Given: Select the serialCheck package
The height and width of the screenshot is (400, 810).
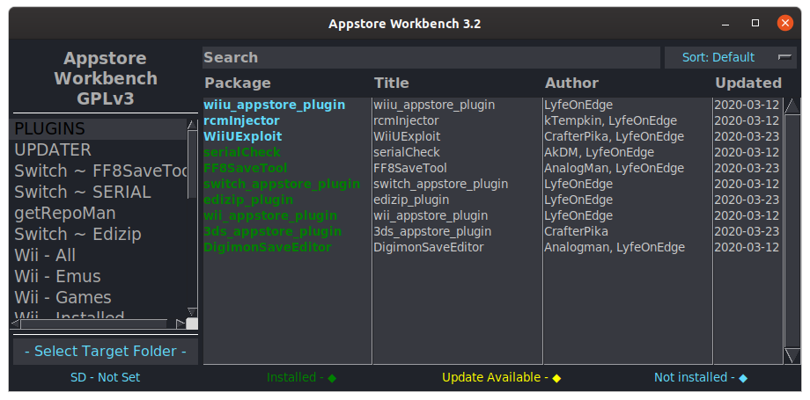Looking at the screenshot, I should [242, 152].
